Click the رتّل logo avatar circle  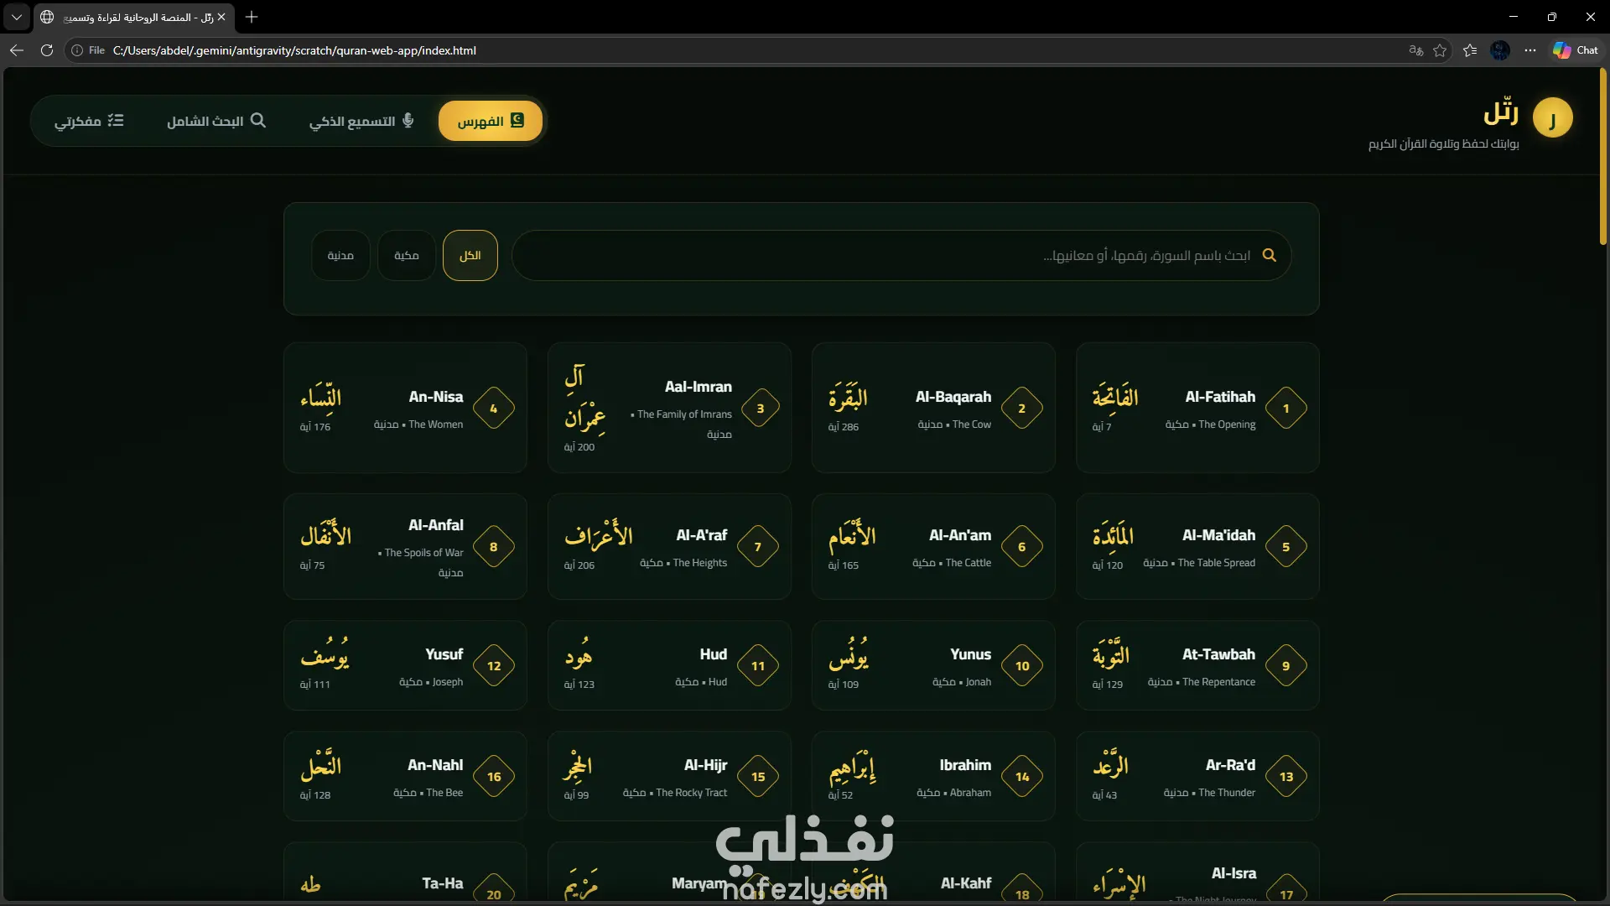pyautogui.click(x=1552, y=119)
